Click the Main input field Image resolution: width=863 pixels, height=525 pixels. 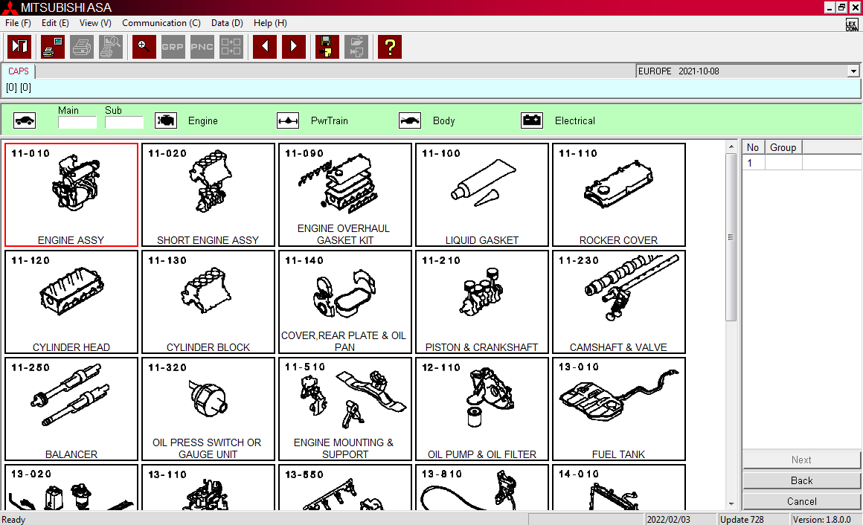pos(77,122)
